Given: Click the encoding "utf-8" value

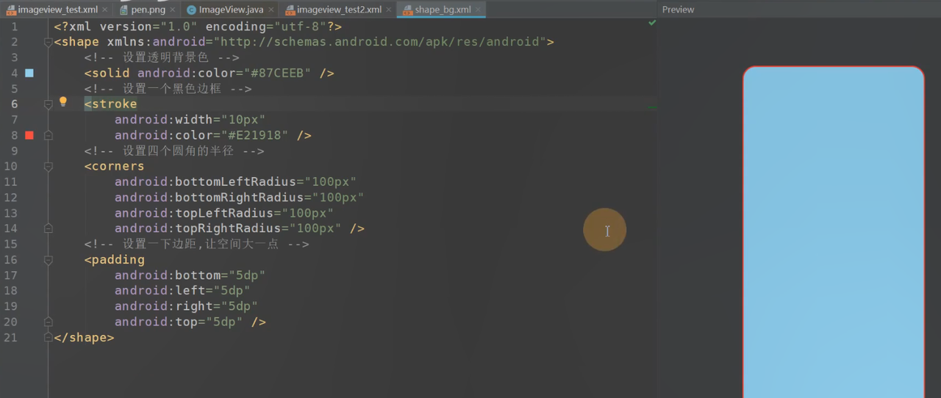Looking at the screenshot, I should tap(298, 26).
